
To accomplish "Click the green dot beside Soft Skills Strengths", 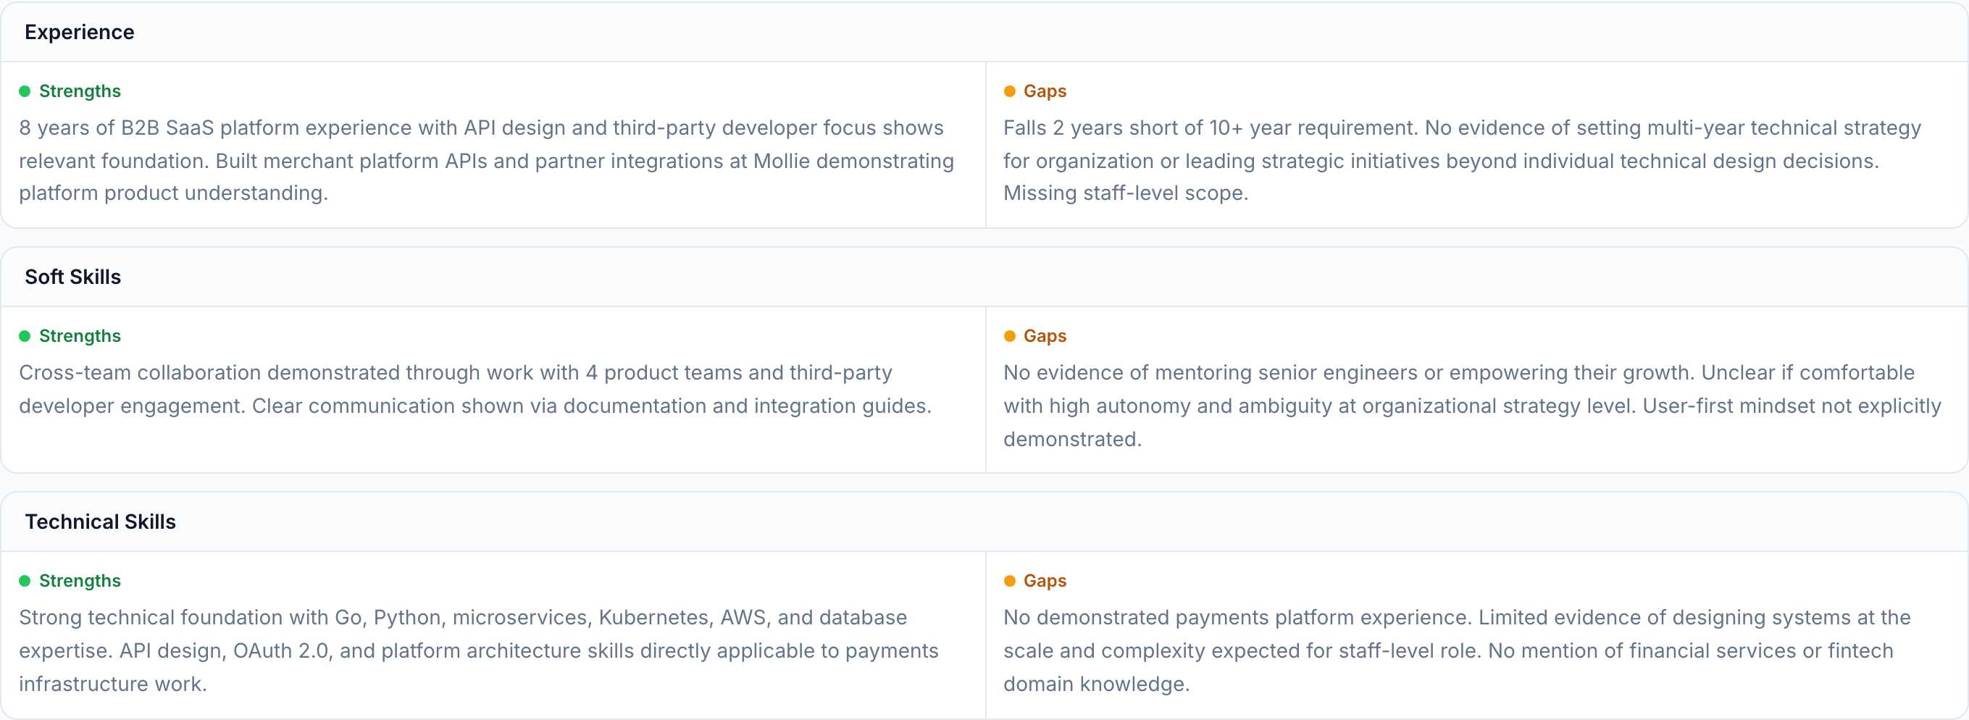I will 25,336.
